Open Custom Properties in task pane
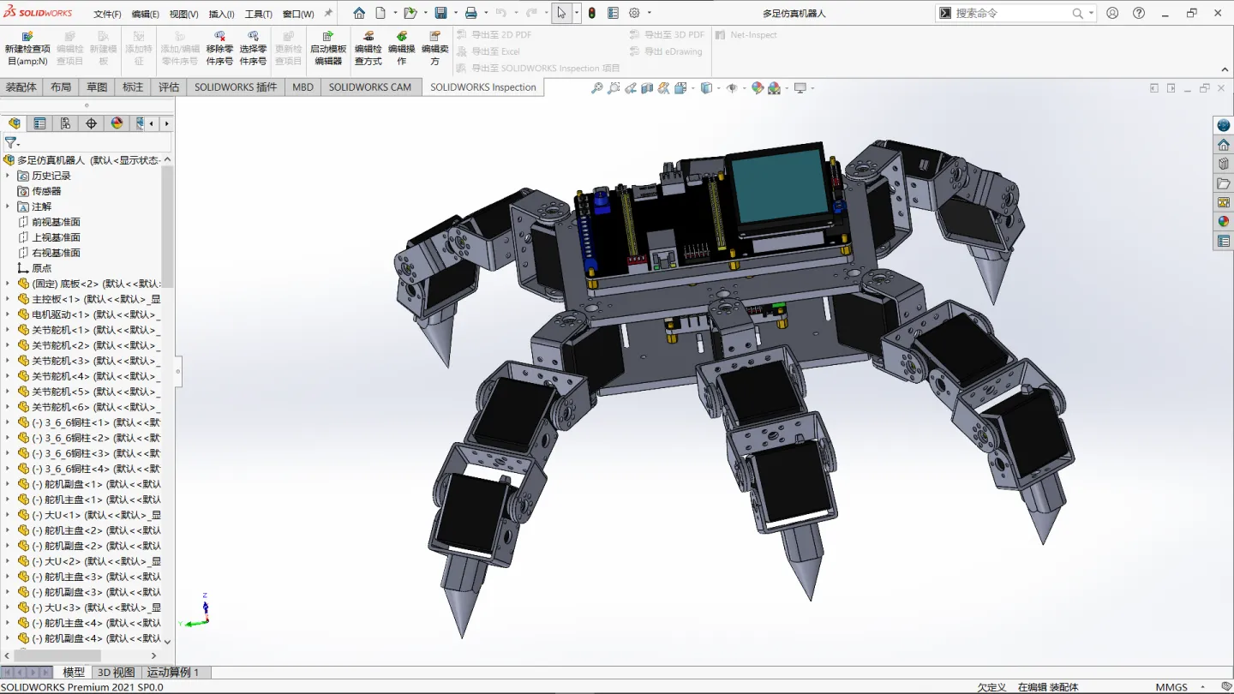This screenshot has height=694, width=1234. (1224, 242)
